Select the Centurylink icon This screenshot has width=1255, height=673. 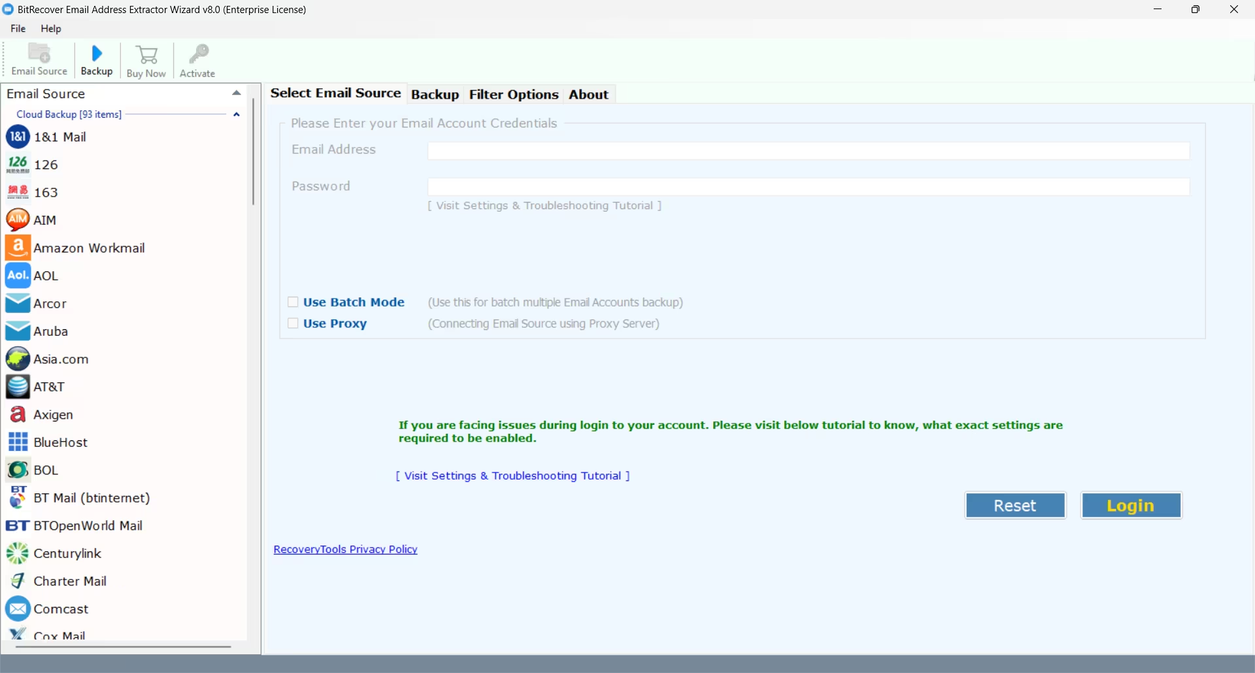(x=18, y=553)
